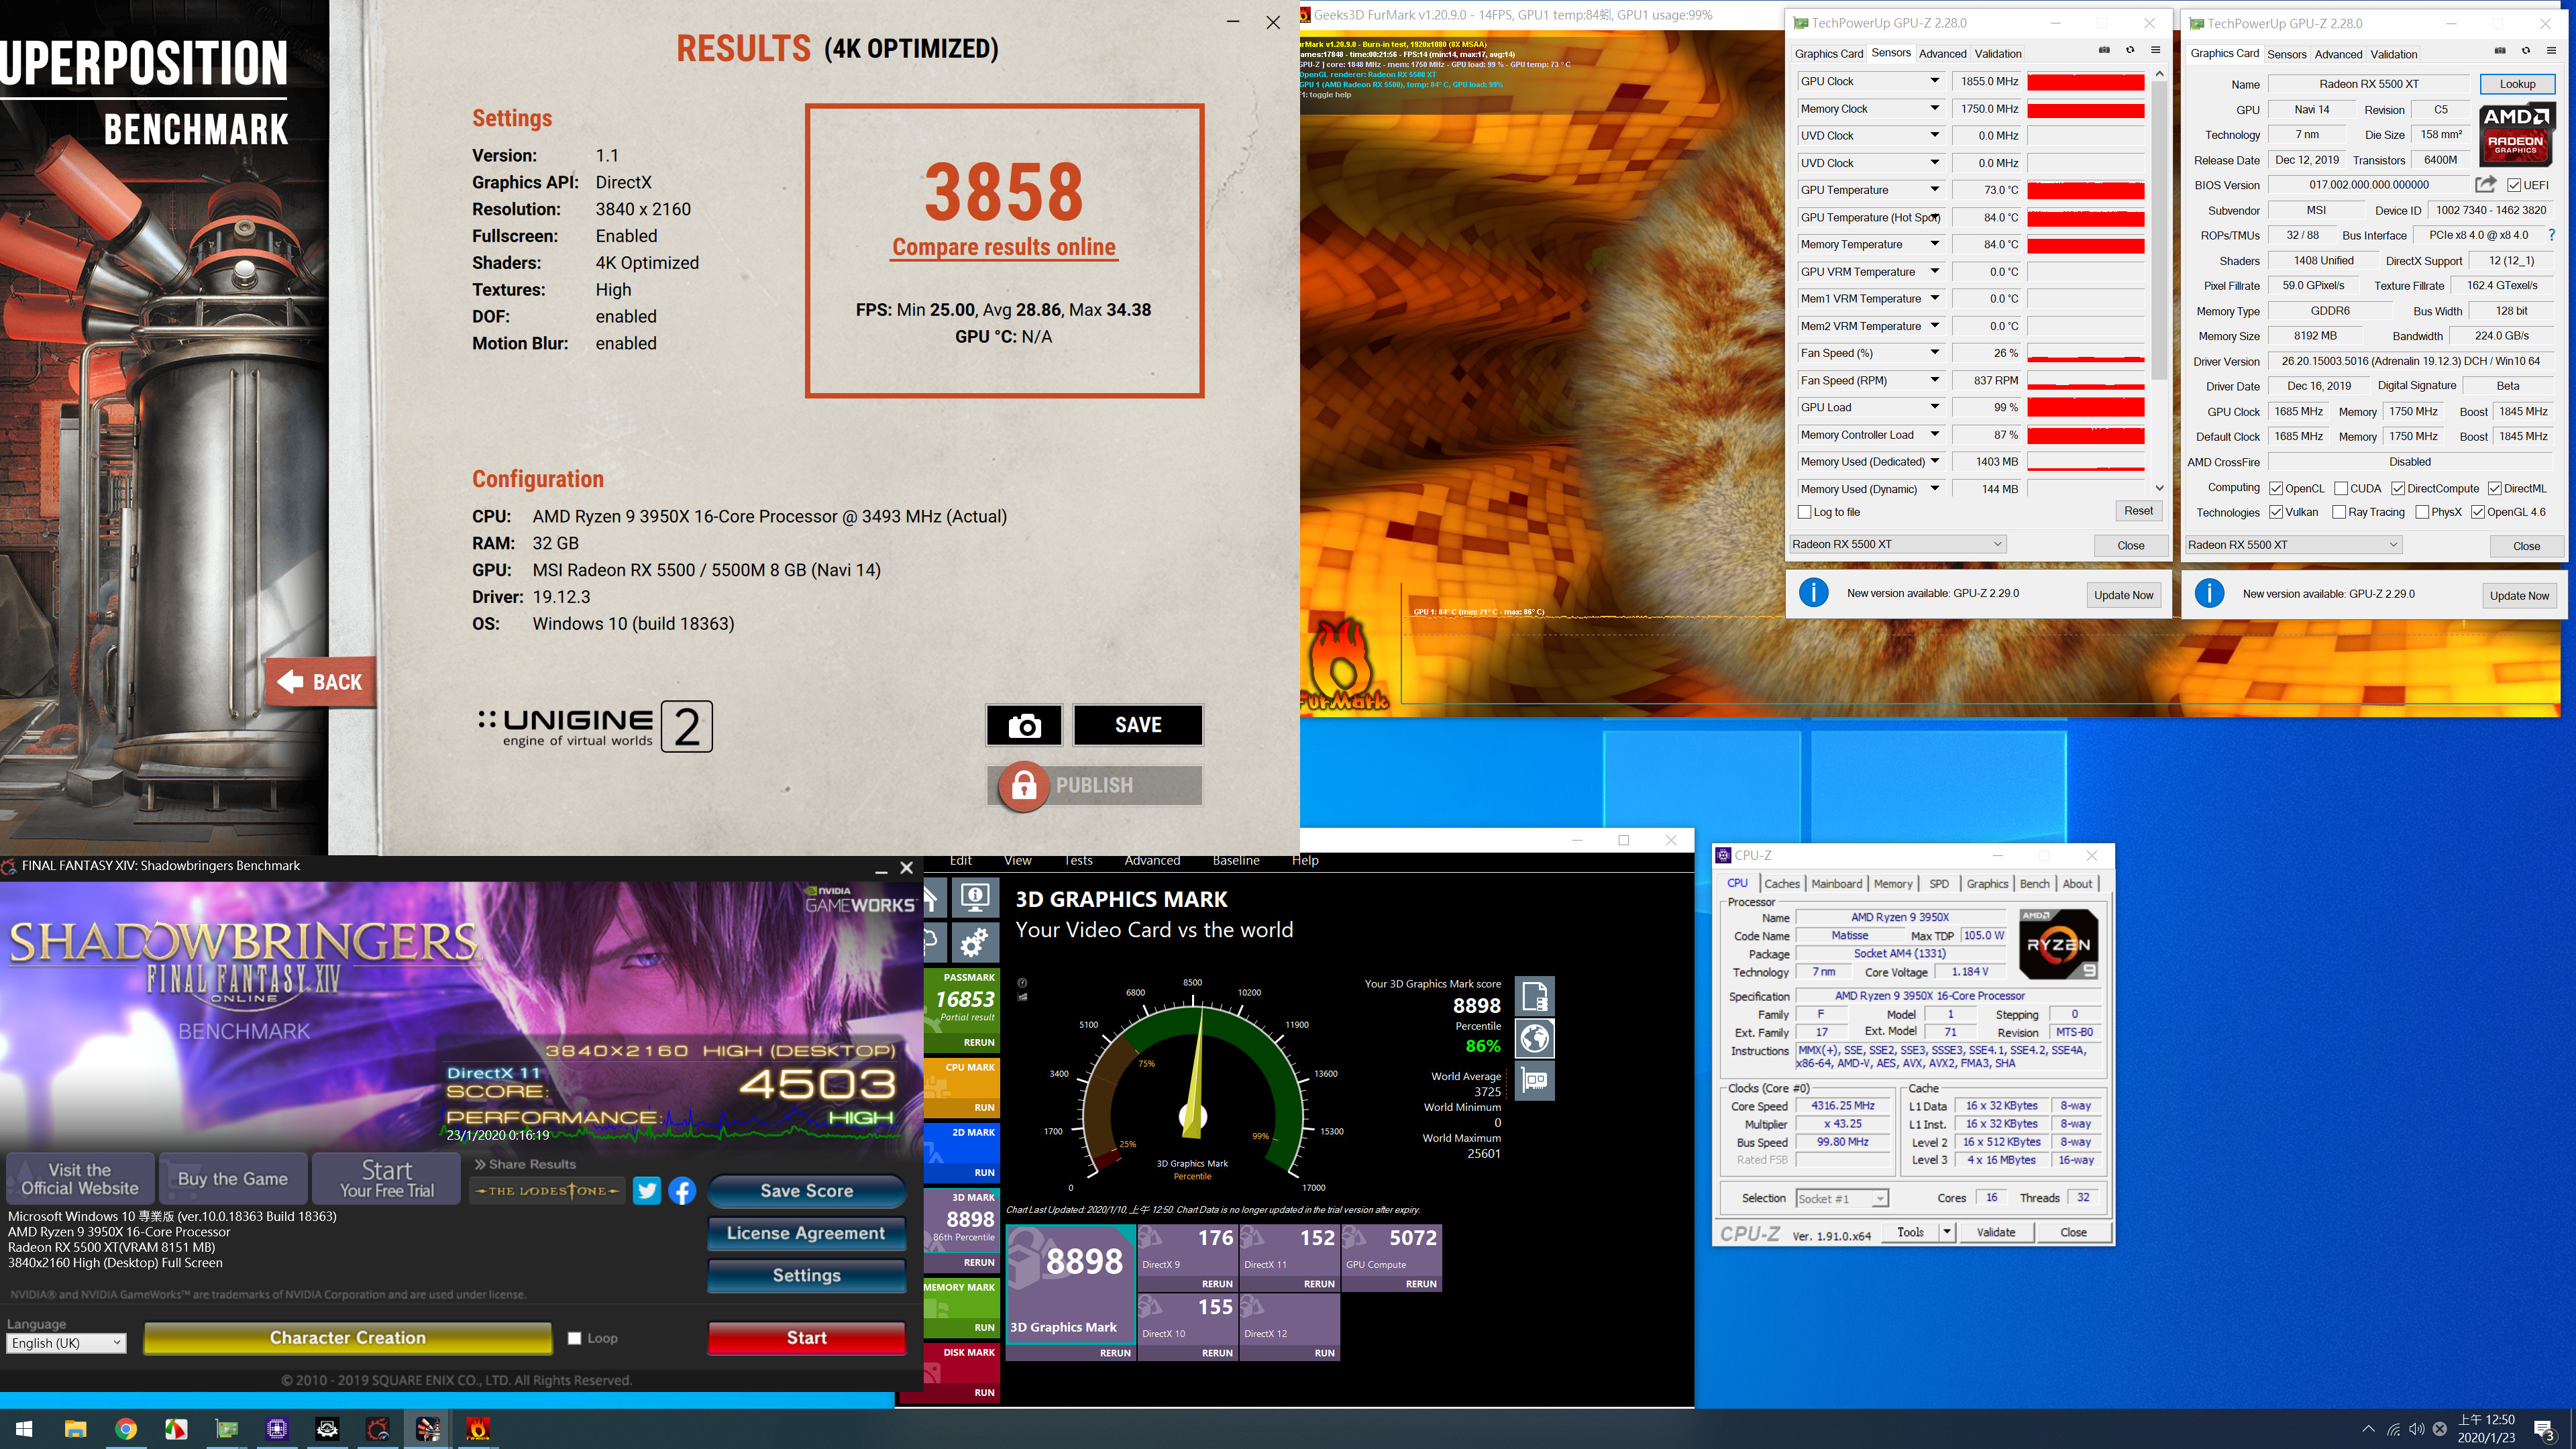Screen dimensions: 2576x1449
Task: Toggle the DirectCompute checkbox in GPU-Z
Action: click(x=2398, y=488)
